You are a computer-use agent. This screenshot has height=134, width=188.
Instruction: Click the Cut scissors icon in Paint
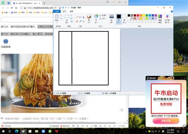pyautogui.click(x=61, y=15)
